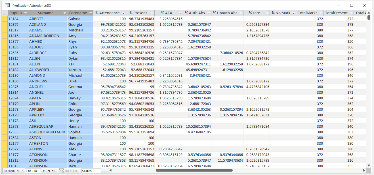Open the % Present column dropdown arrow
This screenshot has height=175, width=374.
152,13
